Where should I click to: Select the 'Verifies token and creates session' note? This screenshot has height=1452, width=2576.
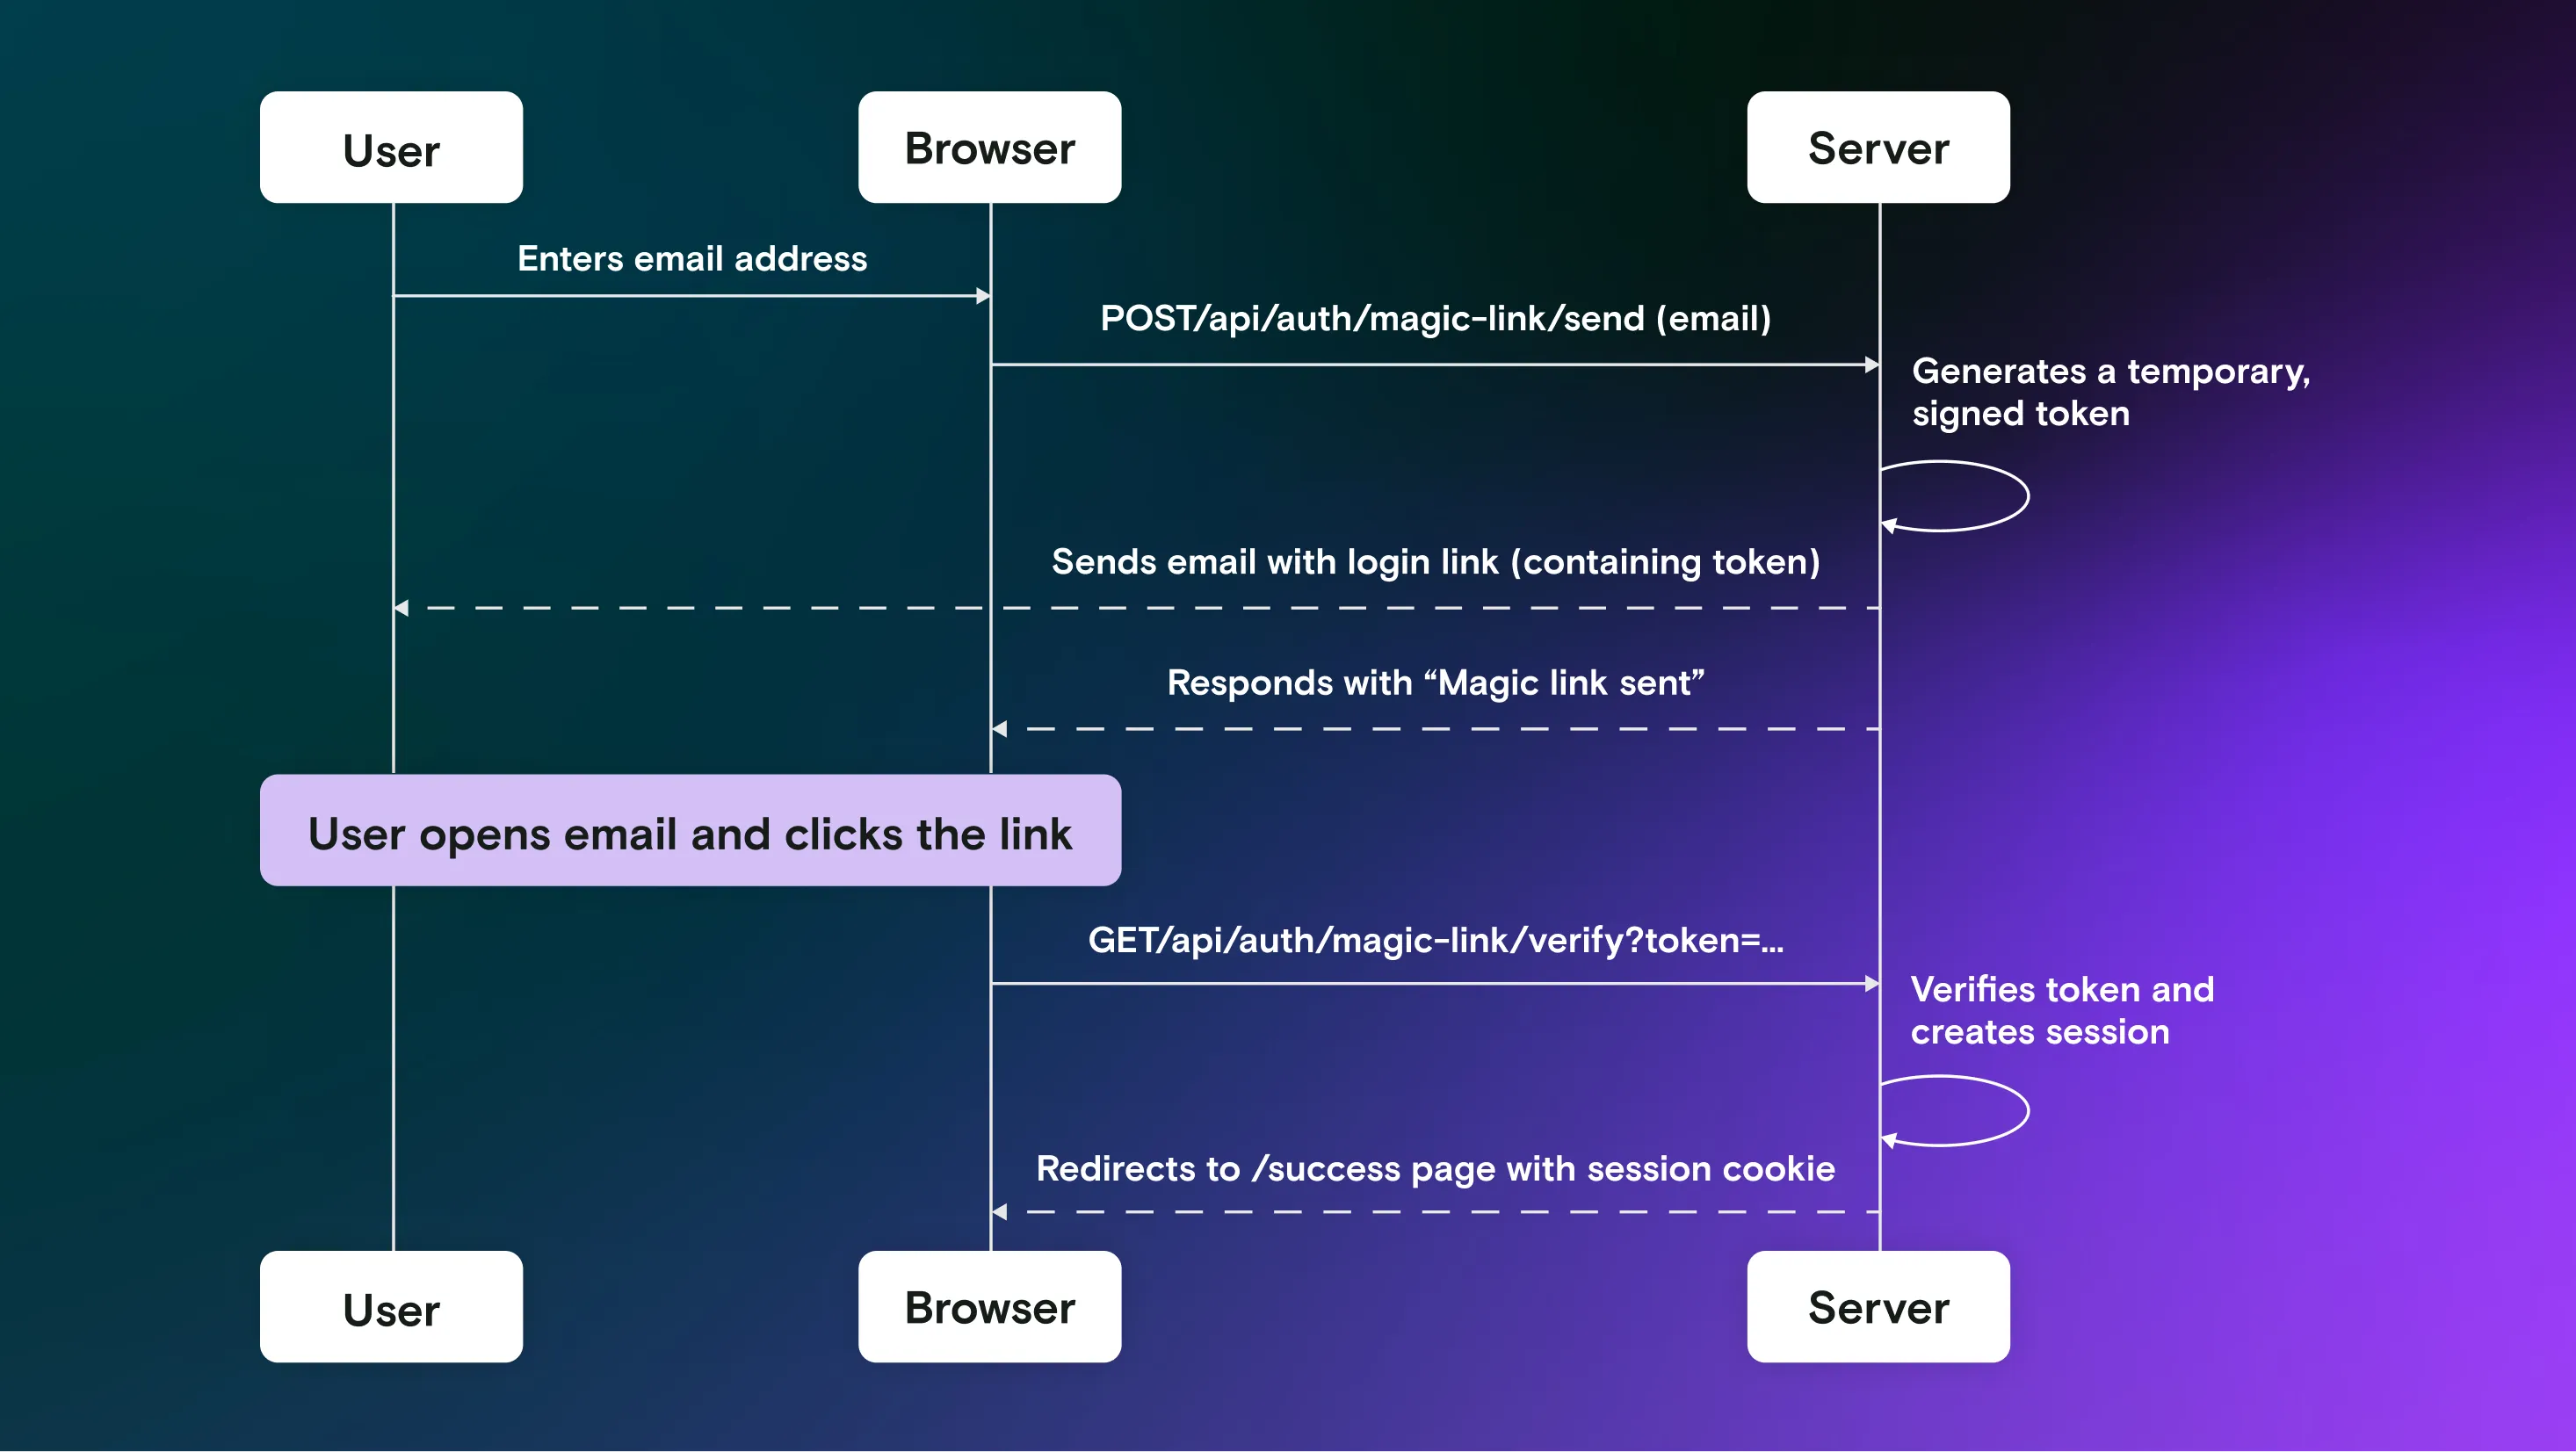(2062, 1010)
